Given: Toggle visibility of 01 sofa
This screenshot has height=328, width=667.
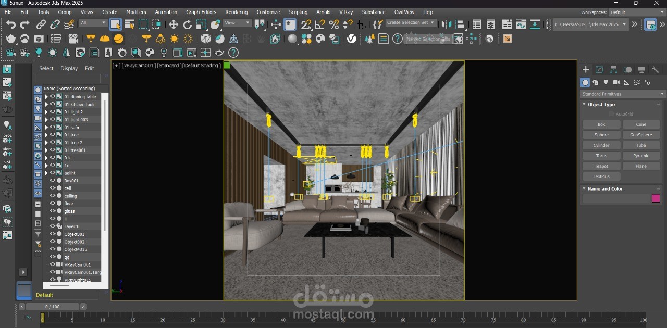Looking at the screenshot, I should pos(52,127).
